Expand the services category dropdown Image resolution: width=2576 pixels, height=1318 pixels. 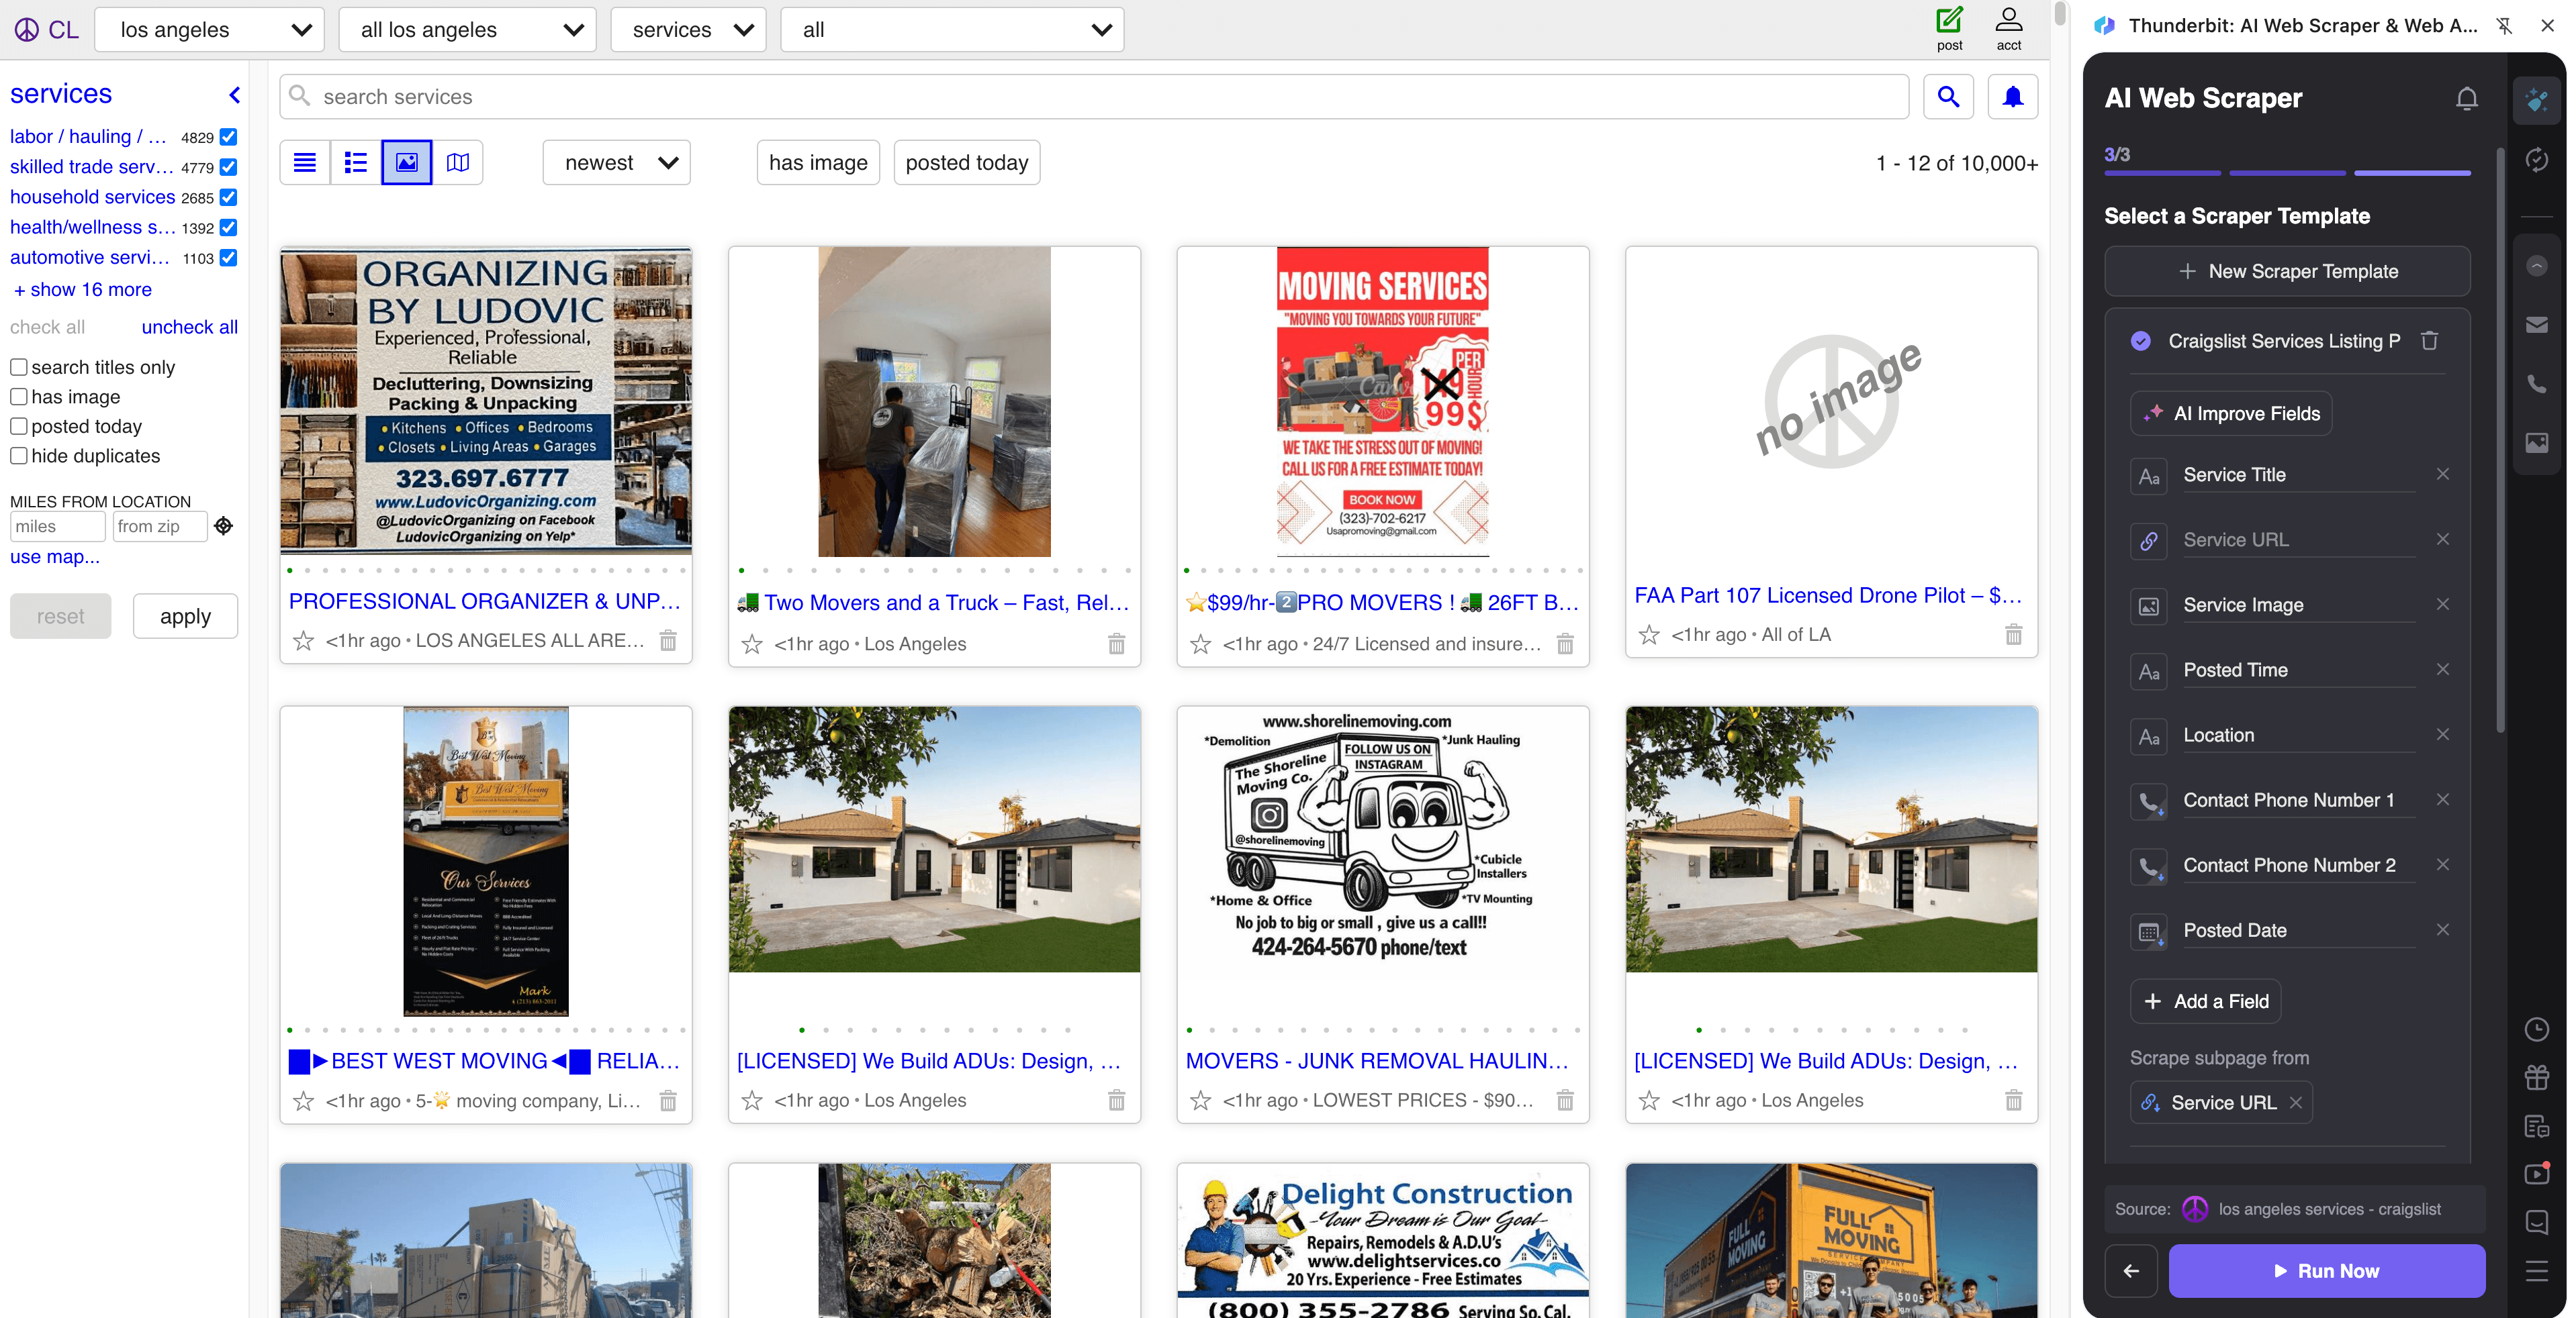click(687, 29)
